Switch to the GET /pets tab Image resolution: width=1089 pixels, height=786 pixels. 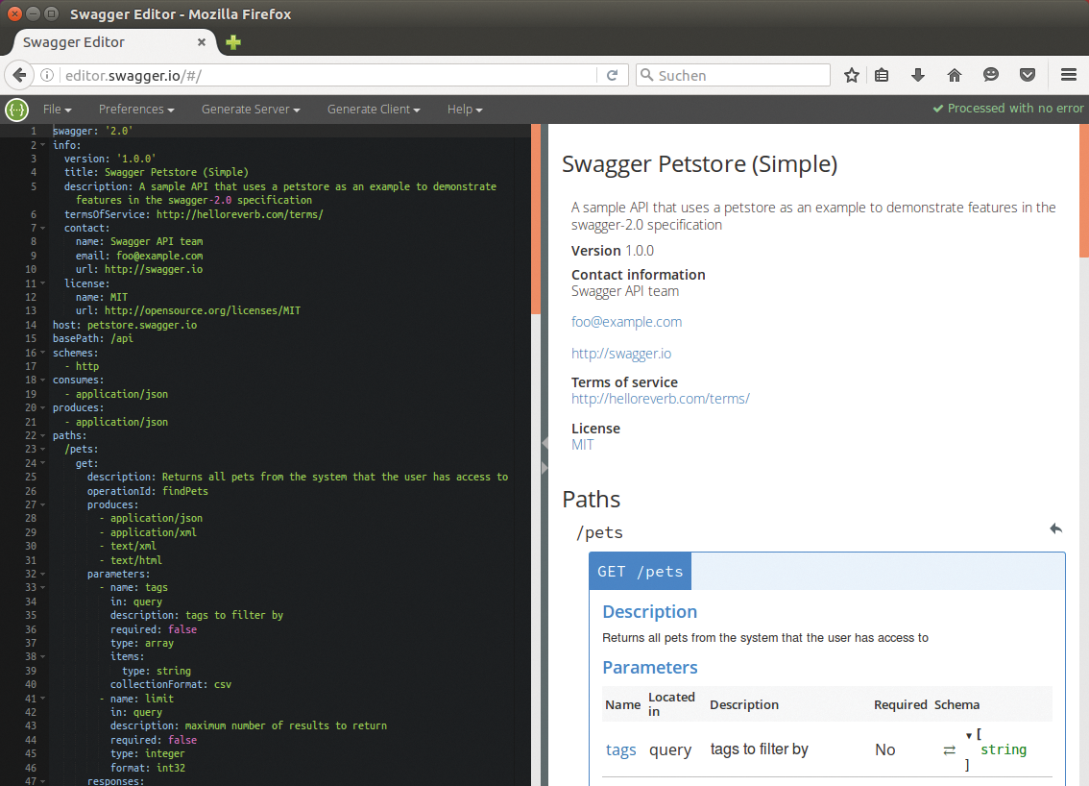(640, 570)
